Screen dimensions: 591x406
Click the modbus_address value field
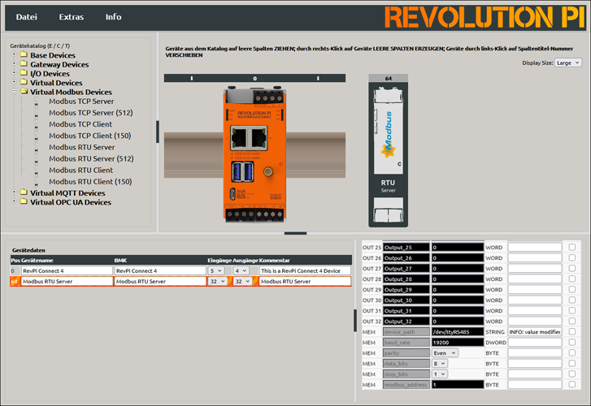(x=458, y=385)
